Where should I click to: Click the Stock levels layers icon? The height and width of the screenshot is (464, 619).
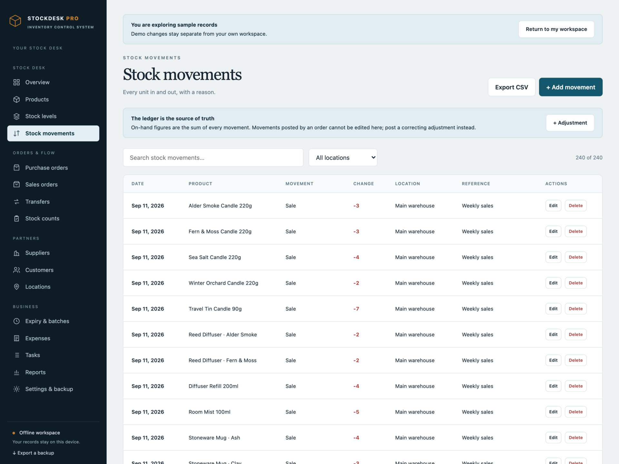(16, 116)
